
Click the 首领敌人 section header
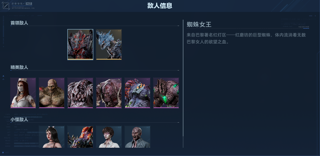(19, 23)
